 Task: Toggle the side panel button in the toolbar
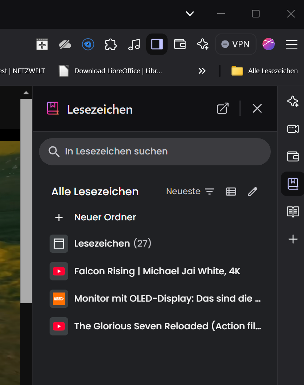tap(157, 44)
